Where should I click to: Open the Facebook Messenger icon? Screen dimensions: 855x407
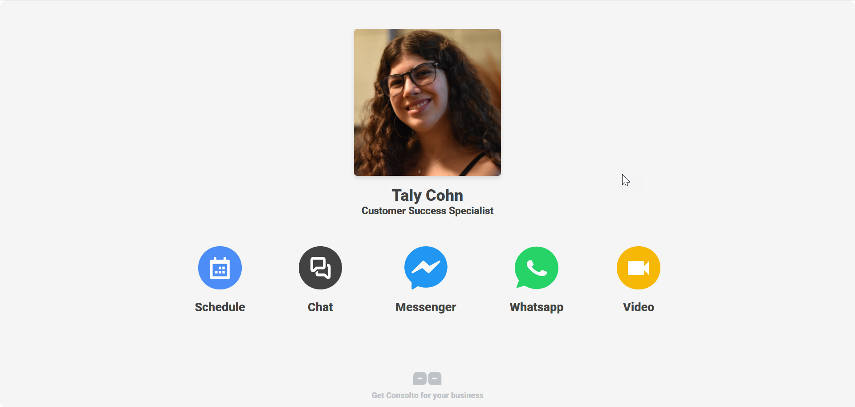pos(426,268)
